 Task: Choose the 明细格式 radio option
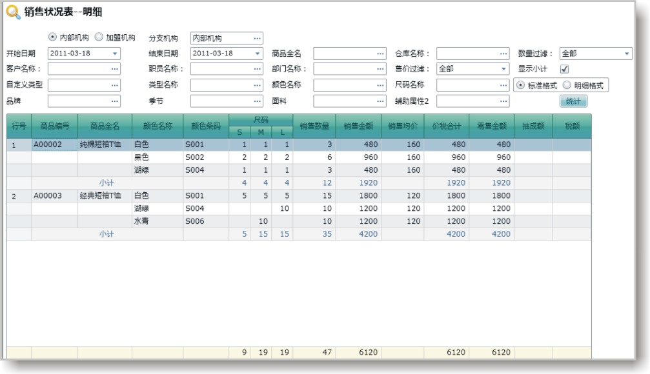coord(567,84)
